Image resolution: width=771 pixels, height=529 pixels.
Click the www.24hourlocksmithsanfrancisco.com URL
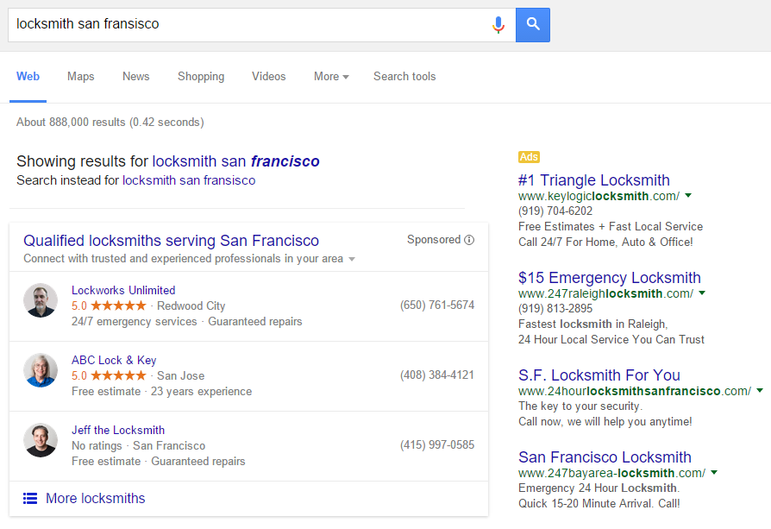click(x=635, y=391)
